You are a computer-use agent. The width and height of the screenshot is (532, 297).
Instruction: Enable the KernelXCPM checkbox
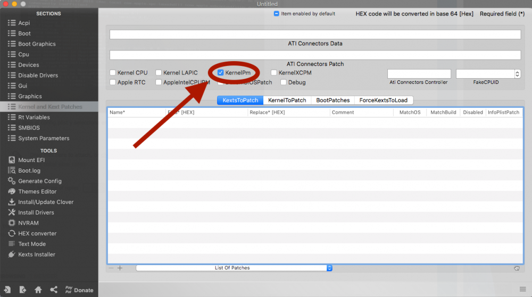click(274, 72)
